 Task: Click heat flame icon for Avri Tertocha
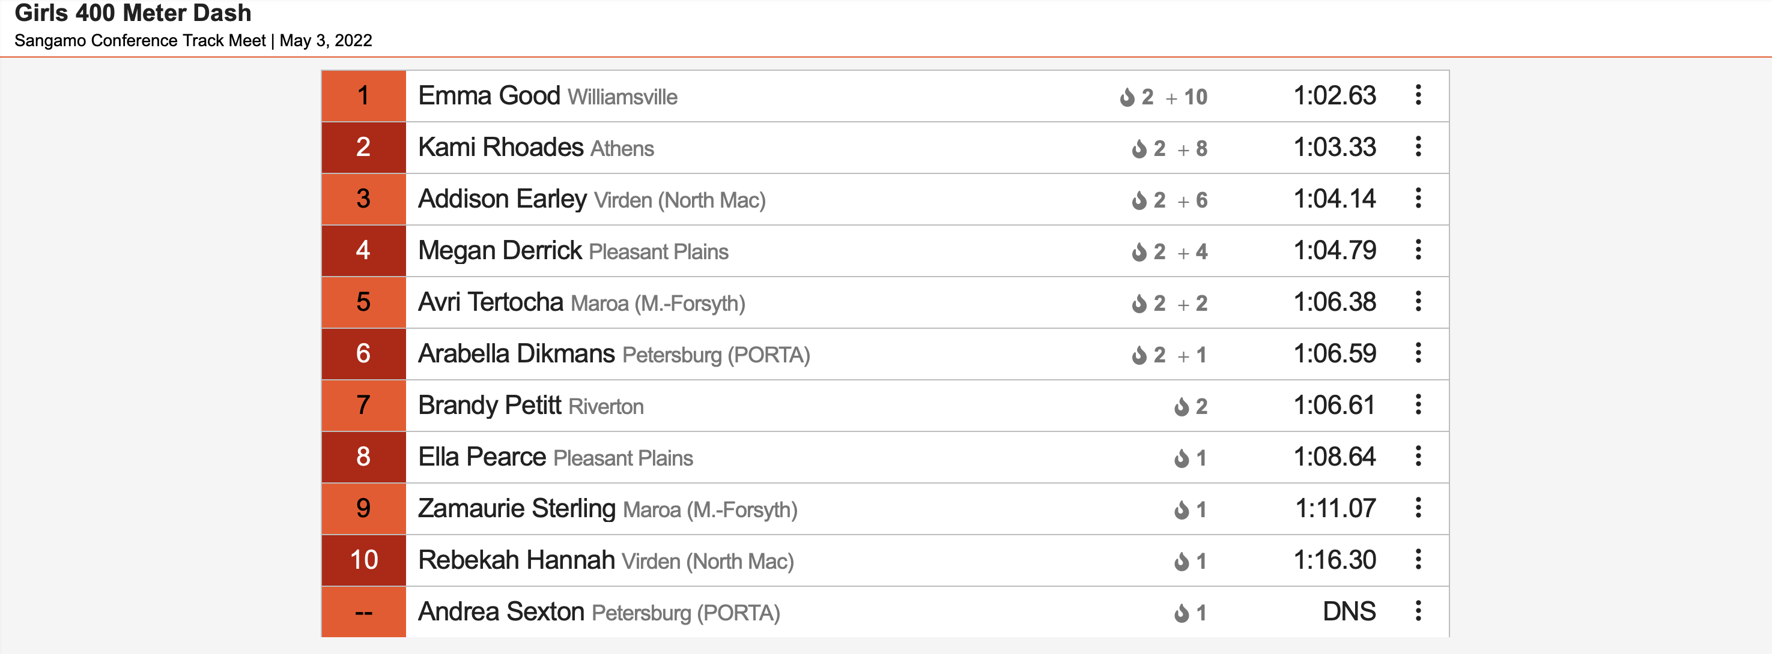pos(1139,303)
